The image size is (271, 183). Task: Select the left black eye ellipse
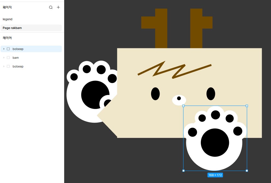pos(155,94)
